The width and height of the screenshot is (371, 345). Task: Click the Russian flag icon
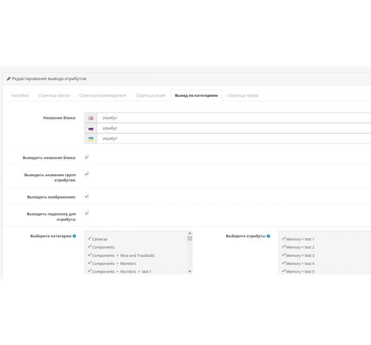point(91,128)
